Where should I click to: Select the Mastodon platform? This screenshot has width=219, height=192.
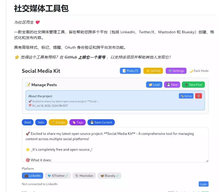pos(84,176)
